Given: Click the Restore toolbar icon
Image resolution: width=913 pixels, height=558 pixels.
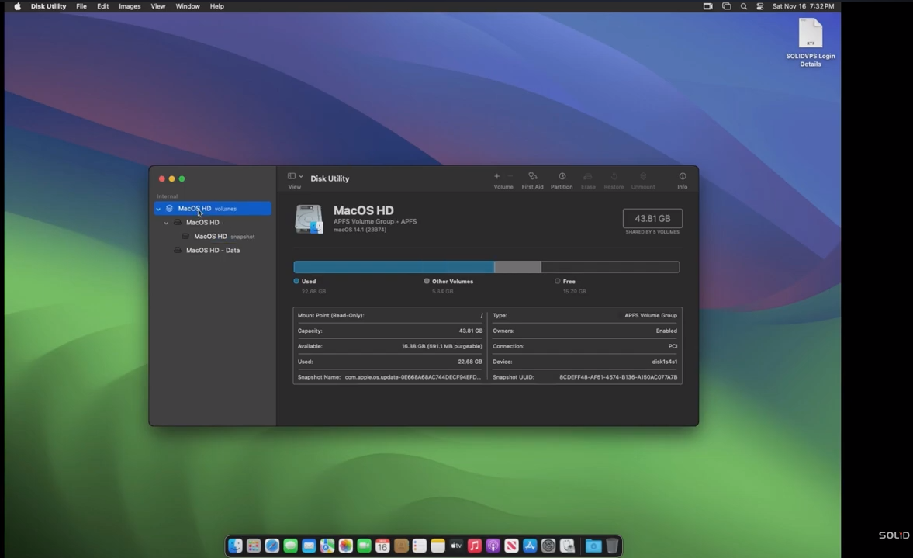Looking at the screenshot, I should [x=614, y=180].
